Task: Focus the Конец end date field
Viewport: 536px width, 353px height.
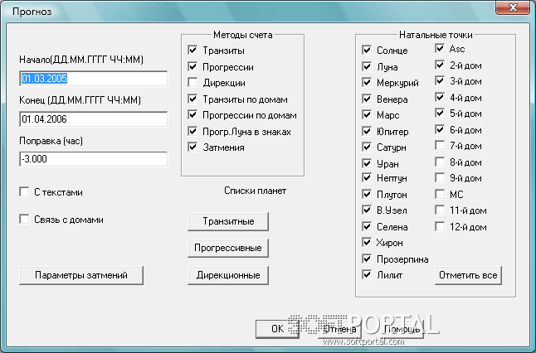Action: tap(93, 118)
